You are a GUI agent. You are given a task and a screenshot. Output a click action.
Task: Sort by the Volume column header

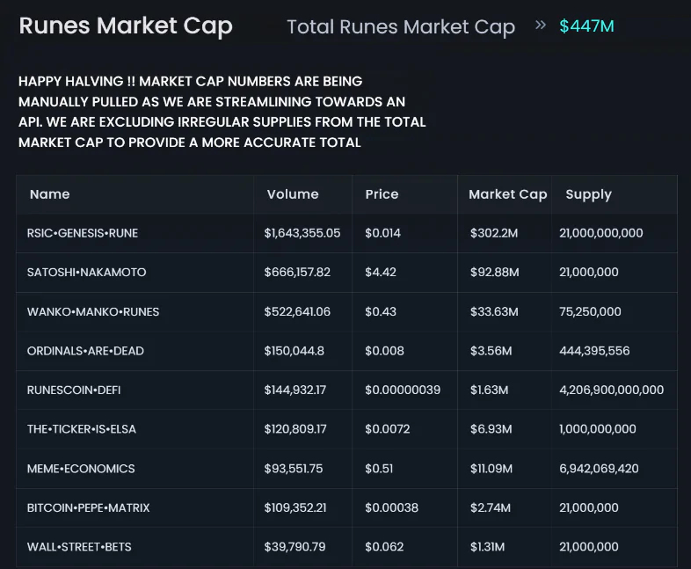[x=293, y=194]
